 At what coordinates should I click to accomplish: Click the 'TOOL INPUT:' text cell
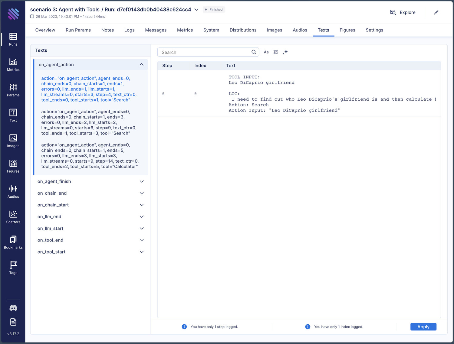click(x=332, y=94)
